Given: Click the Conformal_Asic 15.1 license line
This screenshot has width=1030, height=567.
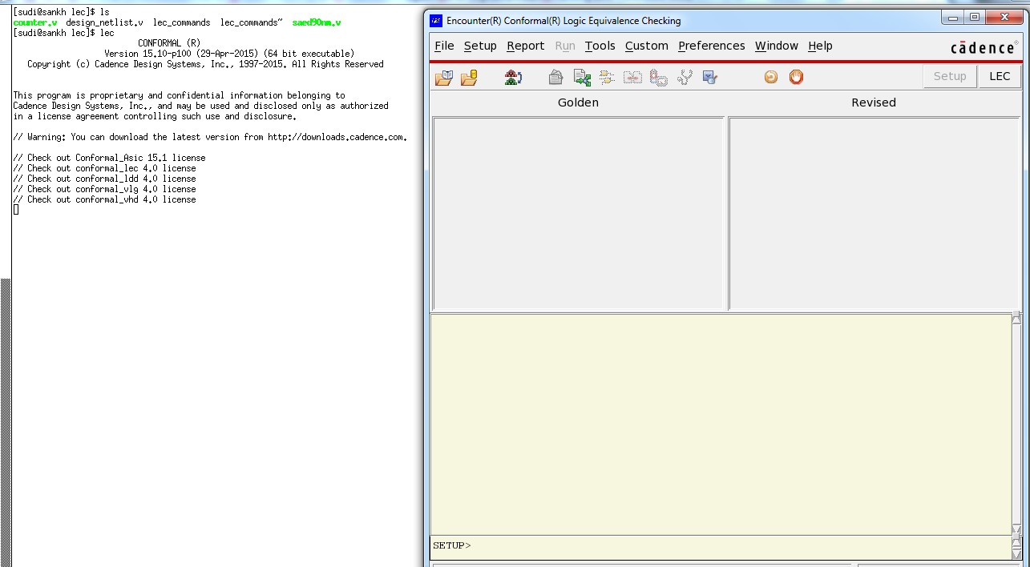Looking at the screenshot, I should click(x=110, y=158).
